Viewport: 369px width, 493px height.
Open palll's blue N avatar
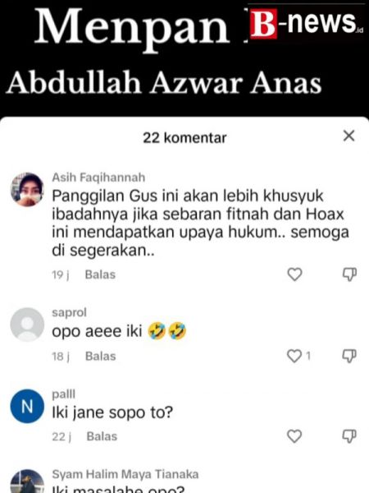[27, 406]
